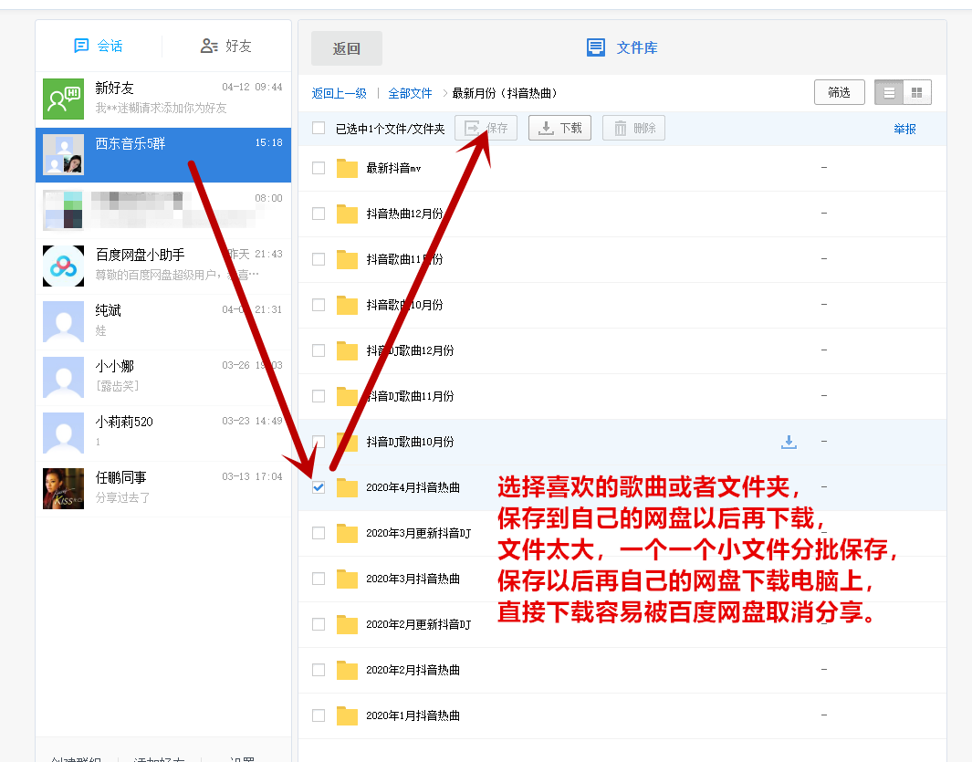Open the 2020年2月更新抖音DJ folder icon
The height and width of the screenshot is (762, 972).
tap(347, 624)
